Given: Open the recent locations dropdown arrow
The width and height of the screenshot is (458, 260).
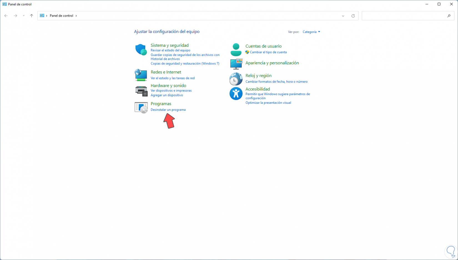Looking at the screenshot, I should point(24,16).
